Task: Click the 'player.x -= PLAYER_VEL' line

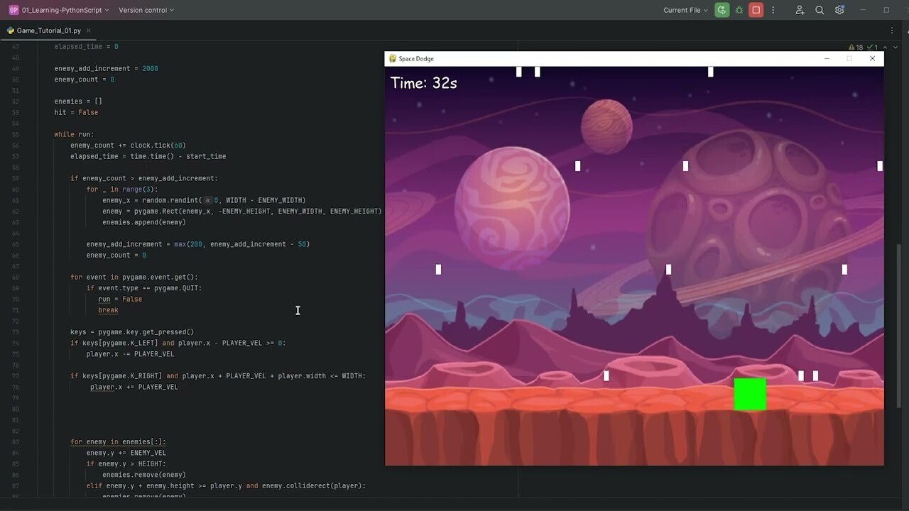Action: pyautogui.click(x=130, y=354)
